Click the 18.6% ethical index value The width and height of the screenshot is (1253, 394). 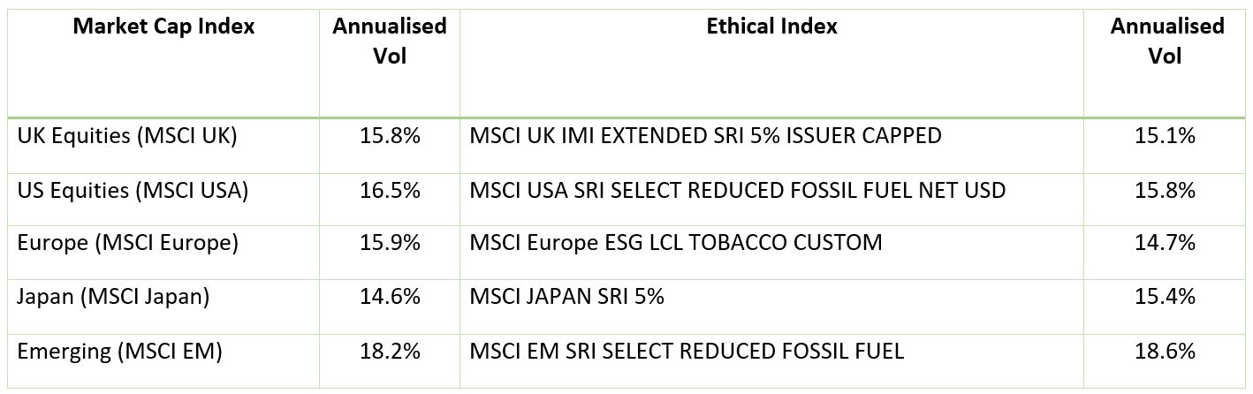click(x=1166, y=351)
